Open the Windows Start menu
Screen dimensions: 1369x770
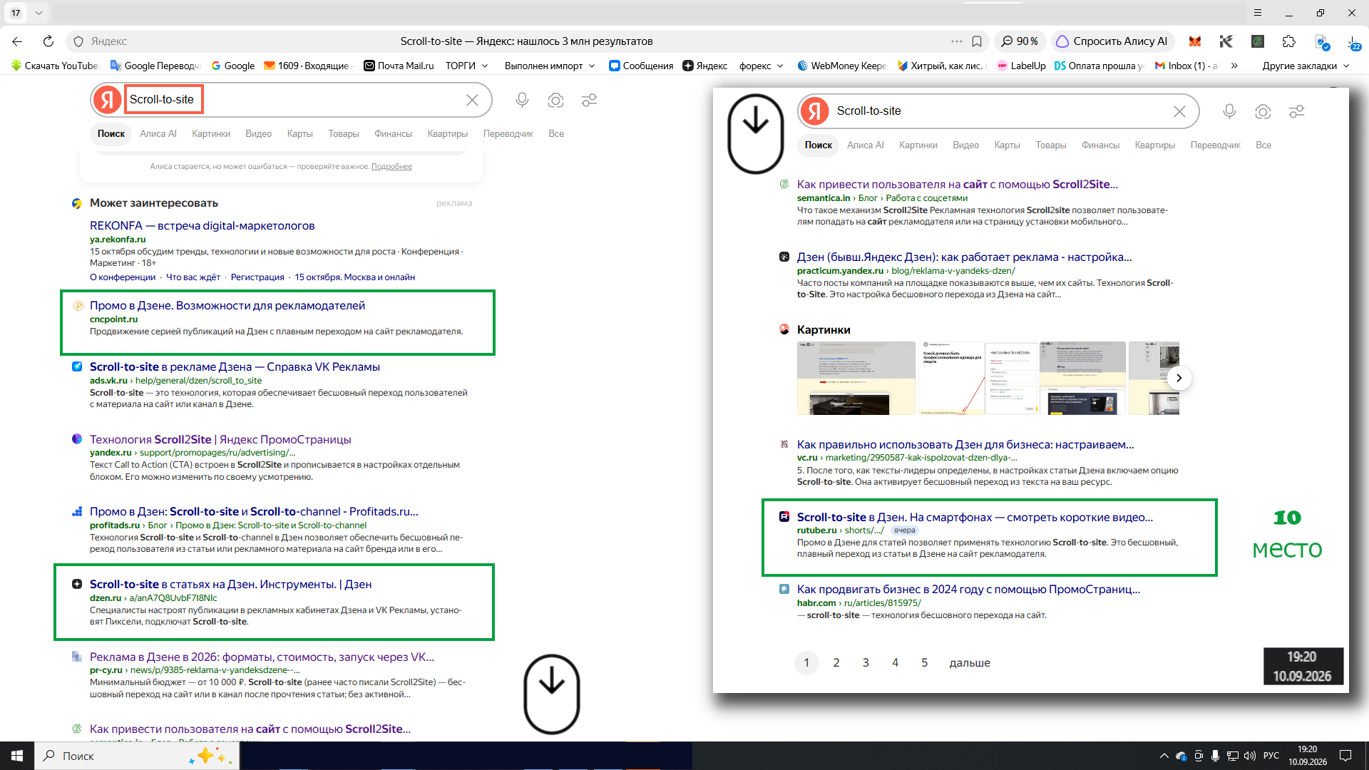click(17, 756)
